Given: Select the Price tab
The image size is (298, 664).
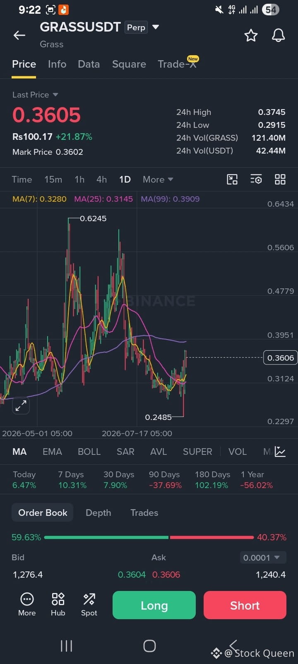Looking at the screenshot, I should 24,64.
